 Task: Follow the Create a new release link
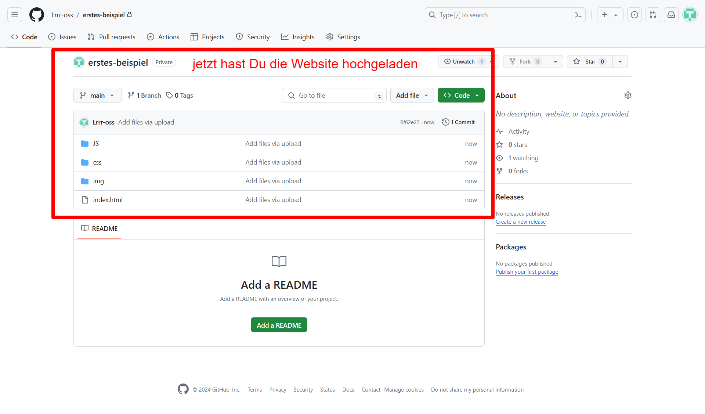(520, 222)
